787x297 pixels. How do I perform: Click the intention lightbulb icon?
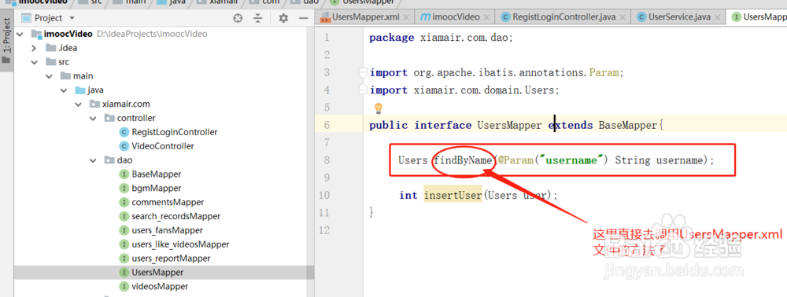click(379, 108)
